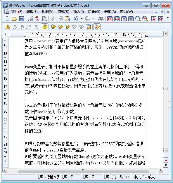The width and height of the screenshot is (173, 183).
Task: Click status bar language '中文（中华人'
Action: 144,177
